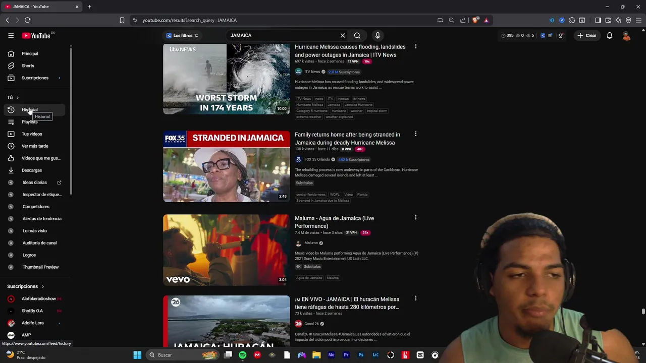Open Shorts from the sidebar

click(35, 66)
